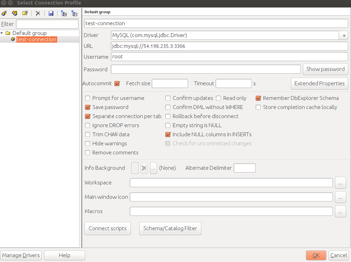The height and width of the screenshot is (262, 351).
Task: Enable Confirm updates
Action: [x=168, y=98]
